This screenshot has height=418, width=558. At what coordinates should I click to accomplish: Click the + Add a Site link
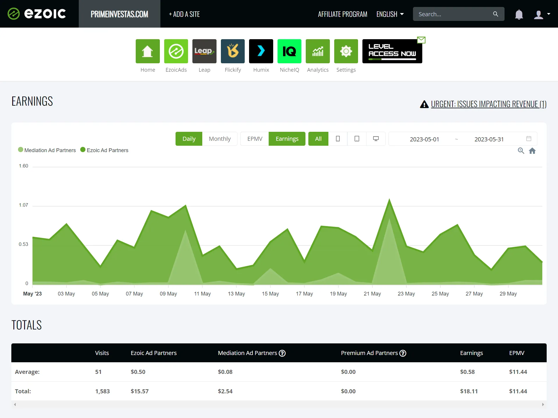coord(184,14)
